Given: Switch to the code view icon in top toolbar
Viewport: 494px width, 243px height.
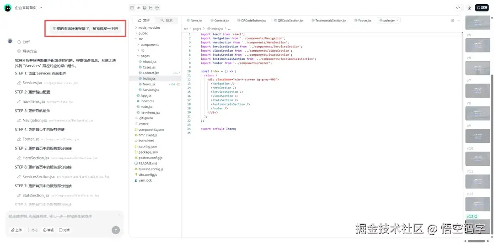Looking at the screenshot, I should point(138,8).
